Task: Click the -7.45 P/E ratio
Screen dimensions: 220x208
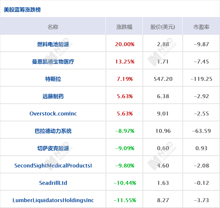Action: pos(201,62)
